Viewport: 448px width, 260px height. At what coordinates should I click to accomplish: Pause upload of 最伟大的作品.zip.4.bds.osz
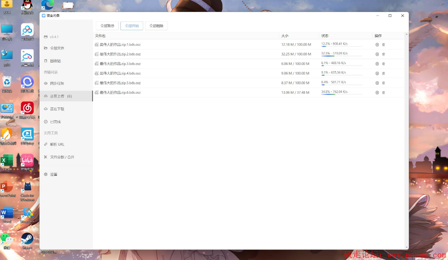pyautogui.click(x=377, y=73)
